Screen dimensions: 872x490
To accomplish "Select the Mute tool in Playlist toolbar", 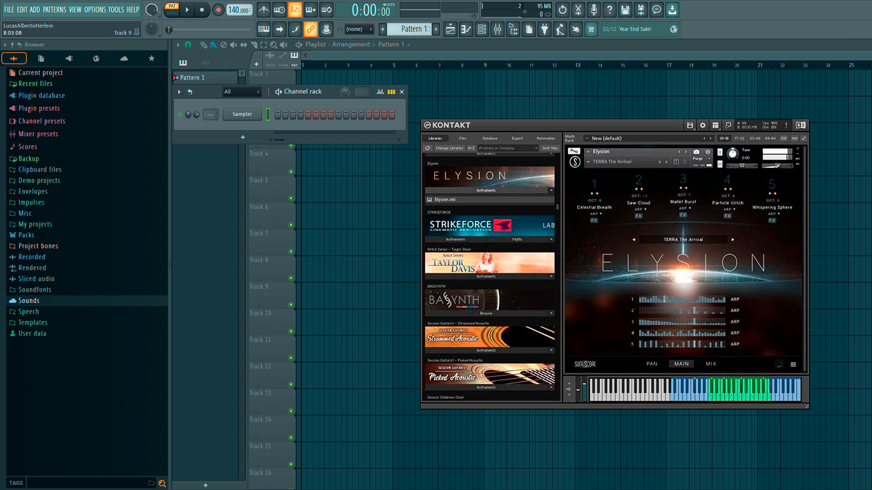I will tap(234, 45).
